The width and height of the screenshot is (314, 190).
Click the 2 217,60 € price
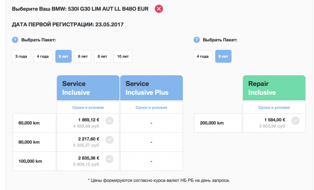[x=89, y=139]
